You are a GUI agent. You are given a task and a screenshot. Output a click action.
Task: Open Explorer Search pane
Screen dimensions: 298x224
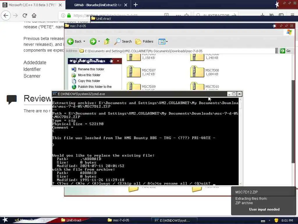(x=123, y=41)
